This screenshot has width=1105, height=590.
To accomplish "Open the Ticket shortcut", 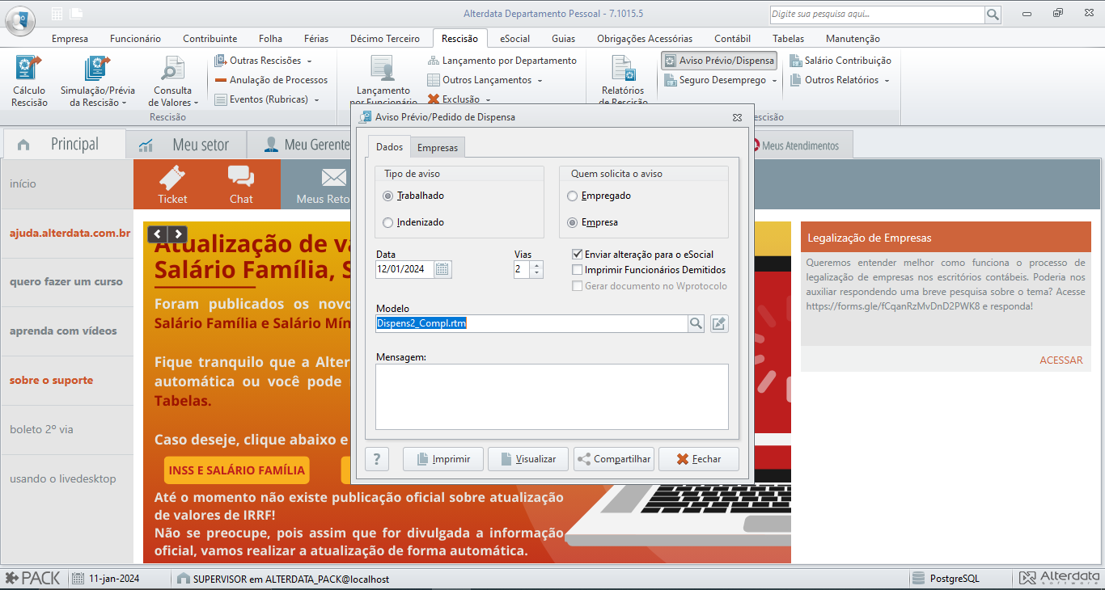I will [172, 184].
